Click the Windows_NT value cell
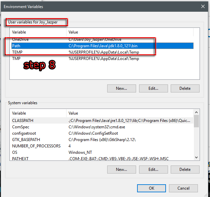Image resolution: width=210 pixels, height=197 pixels. click(x=80, y=152)
